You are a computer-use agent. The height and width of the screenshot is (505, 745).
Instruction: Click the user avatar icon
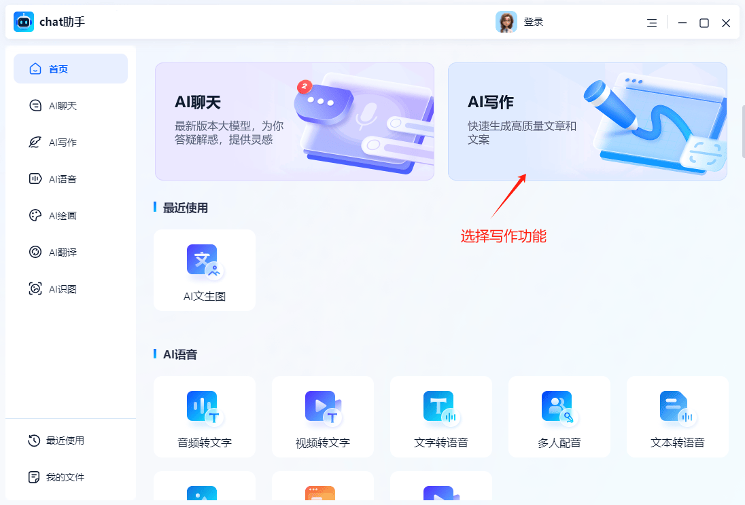506,22
